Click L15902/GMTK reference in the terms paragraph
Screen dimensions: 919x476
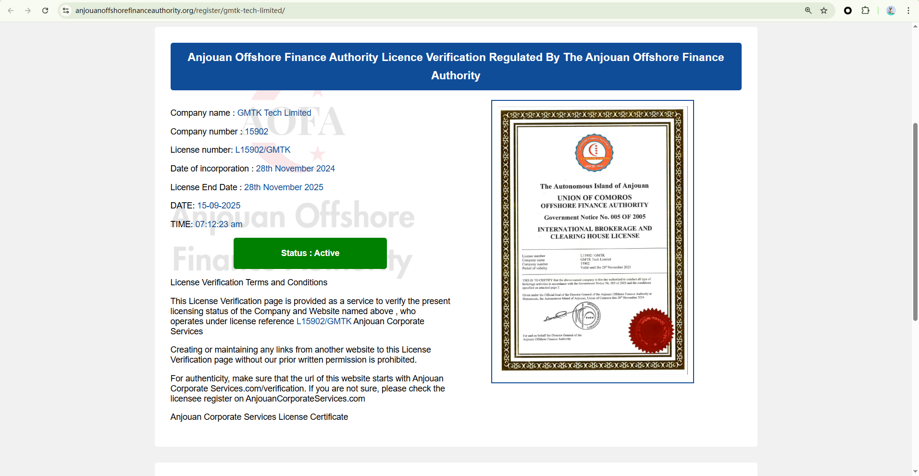point(324,321)
